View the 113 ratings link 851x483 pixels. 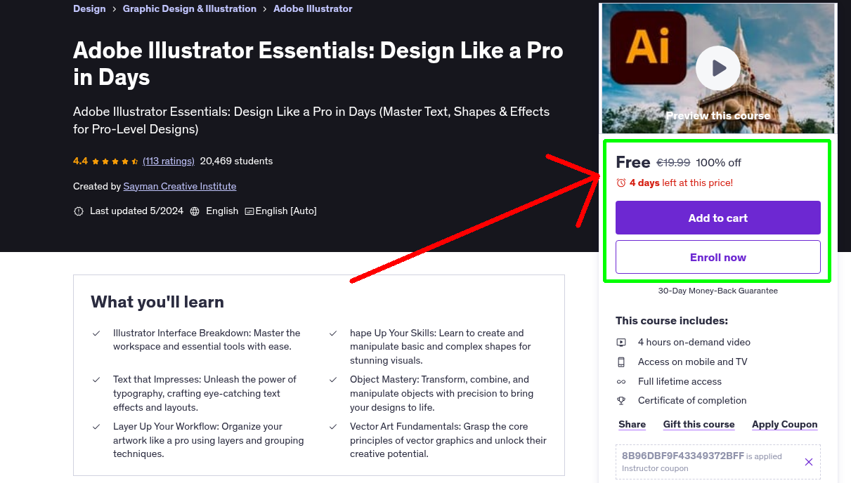[x=169, y=161]
